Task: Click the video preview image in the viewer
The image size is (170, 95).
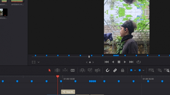Action: (x=127, y=27)
